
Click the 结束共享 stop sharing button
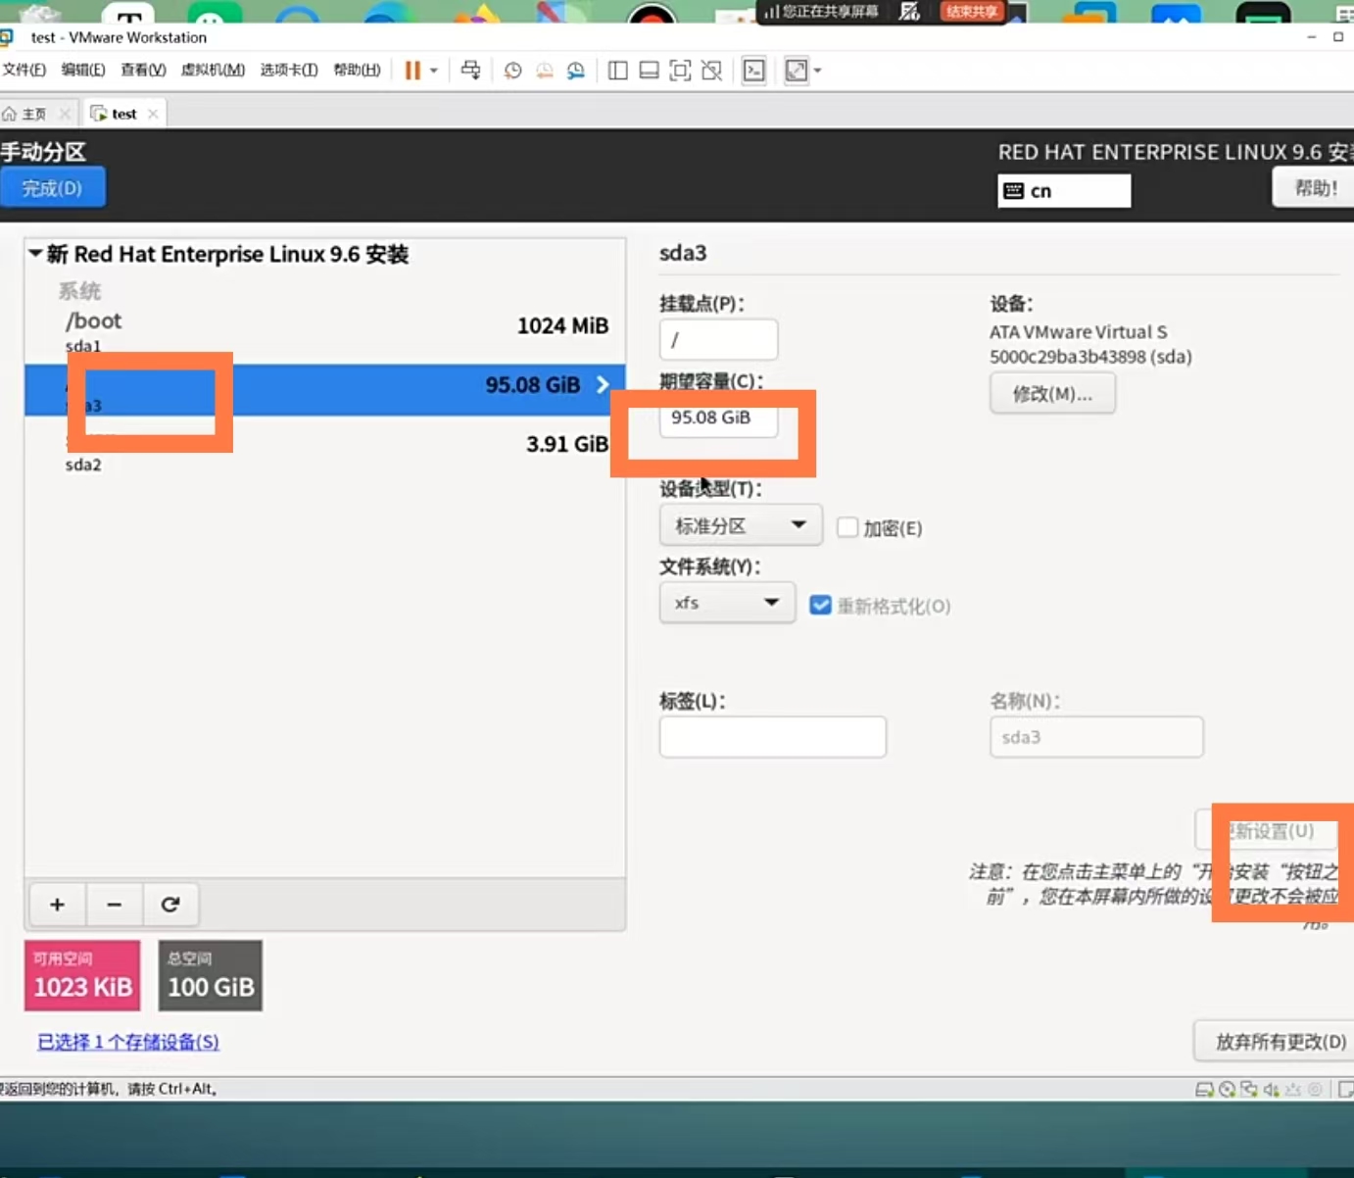tap(971, 12)
